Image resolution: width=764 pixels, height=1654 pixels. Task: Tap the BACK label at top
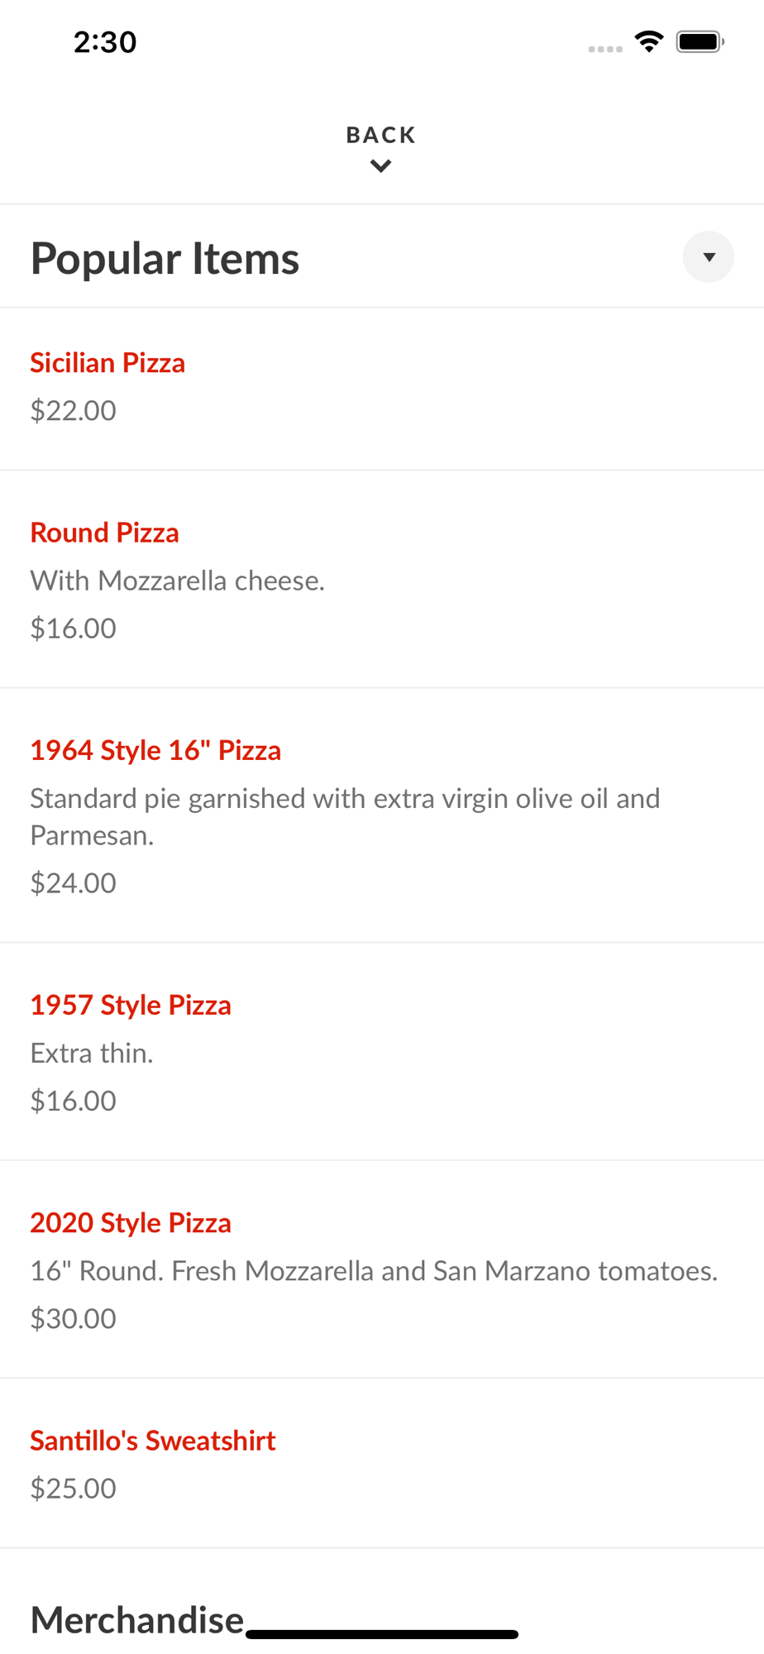tap(380, 135)
